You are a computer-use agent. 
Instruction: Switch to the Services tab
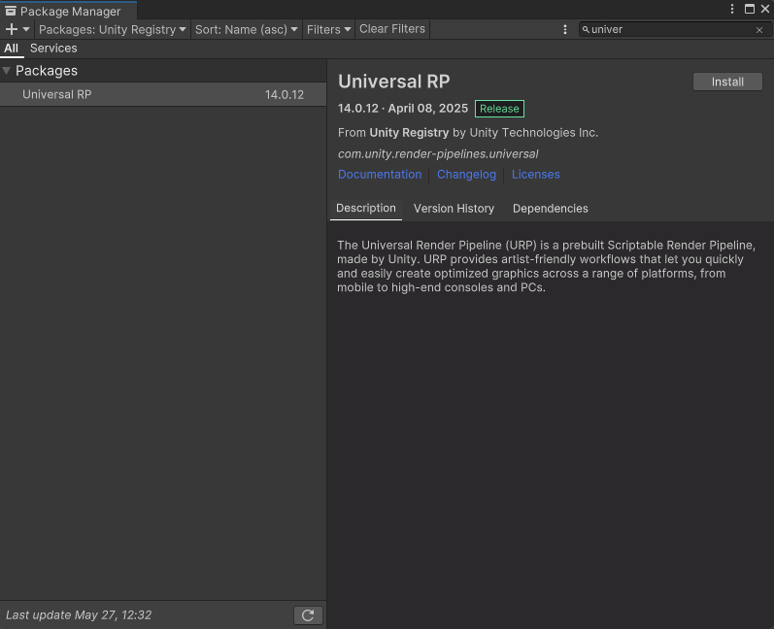tap(53, 49)
